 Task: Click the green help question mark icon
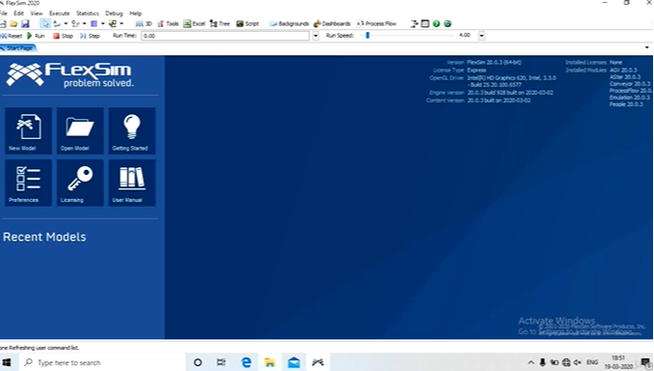point(437,24)
